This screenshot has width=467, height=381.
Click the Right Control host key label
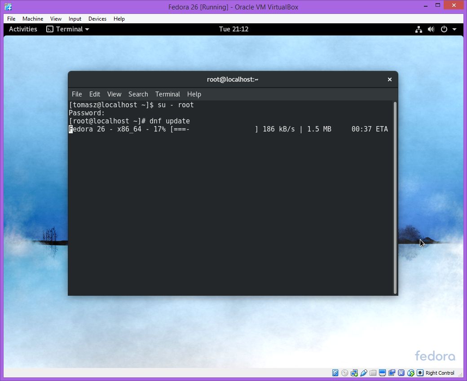[x=440, y=373]
